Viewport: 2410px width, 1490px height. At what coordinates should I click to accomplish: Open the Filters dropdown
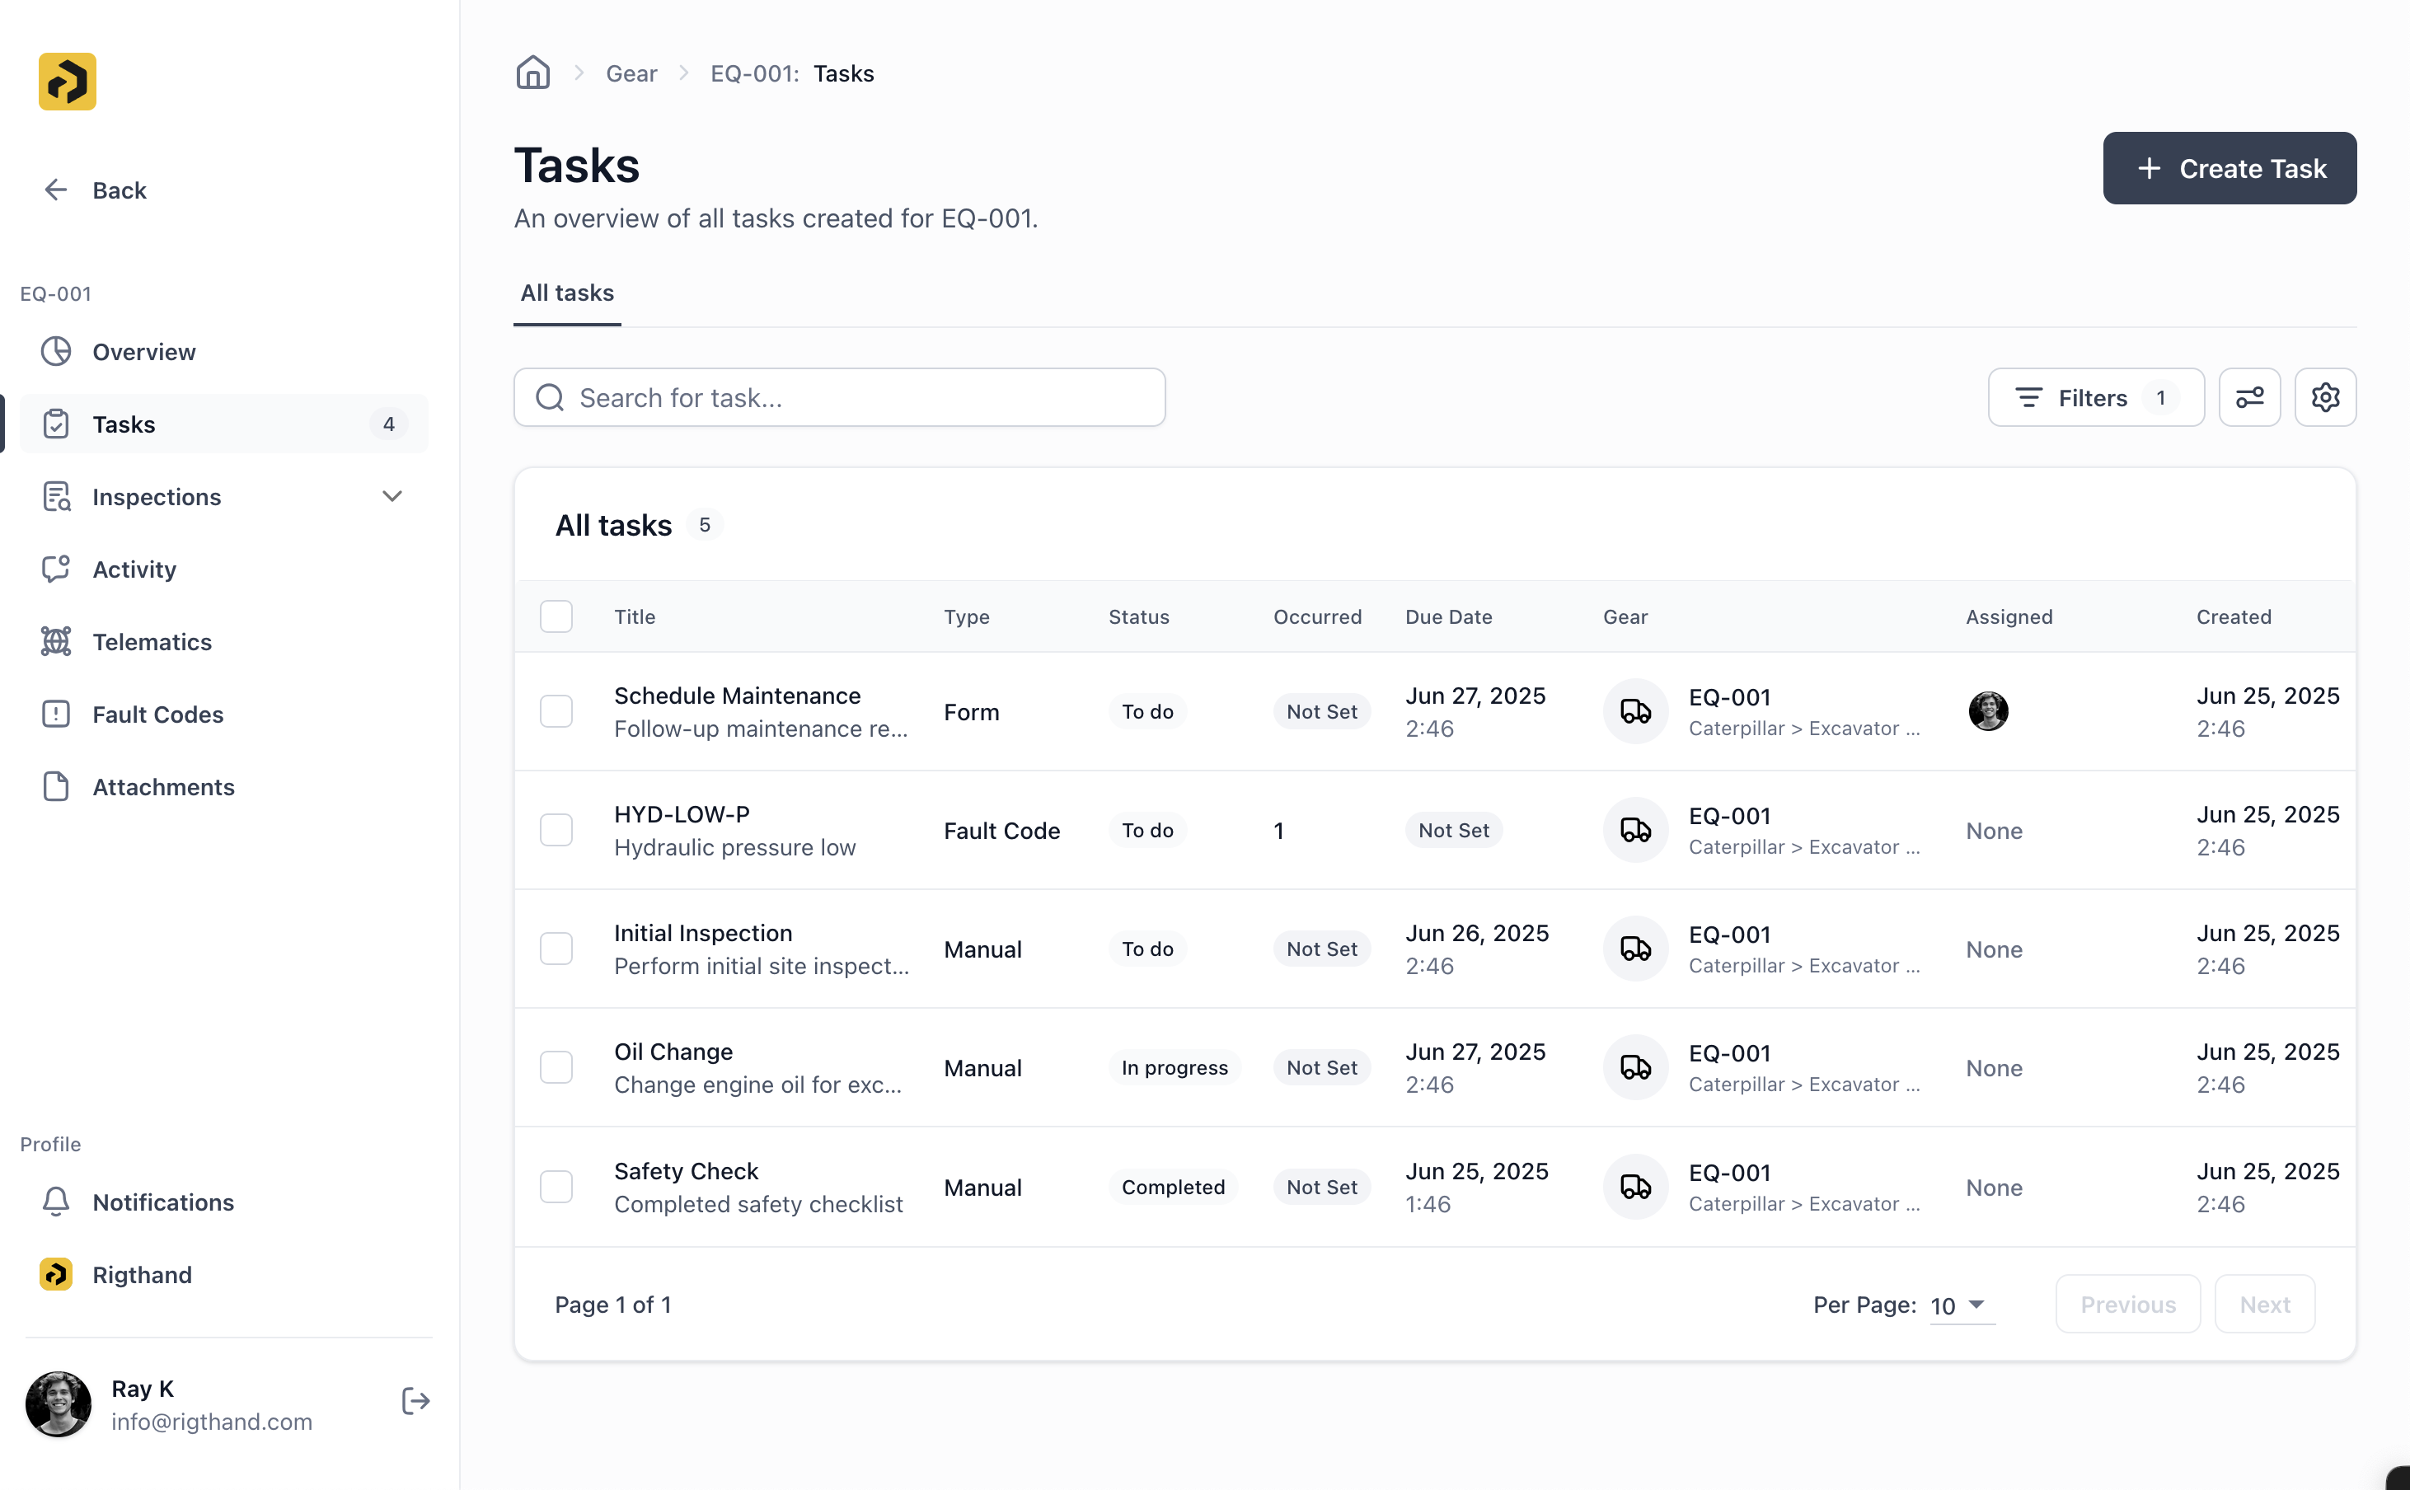point(2096,397)
